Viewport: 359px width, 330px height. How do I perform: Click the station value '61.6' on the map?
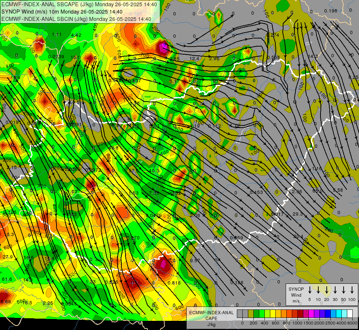(7, 279)
